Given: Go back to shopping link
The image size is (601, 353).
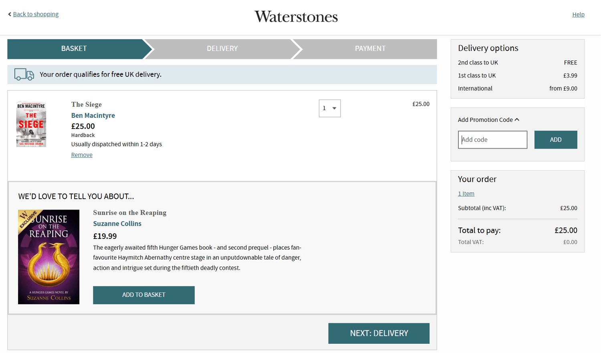Looking at the screenshot, I should tap(36, 14).
